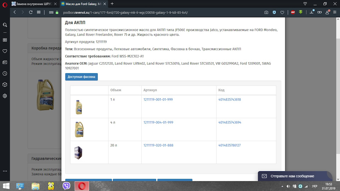Add page to bookmarks heart in address bar
The image size is (340, 191).
click(x=282, y=13)
